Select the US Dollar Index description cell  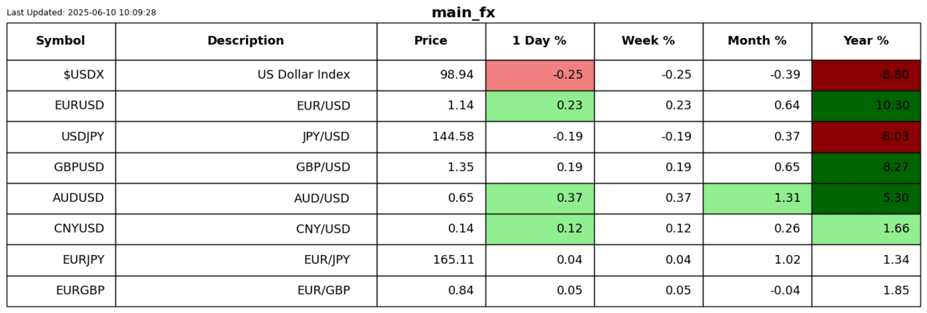(x=303, y=75)
